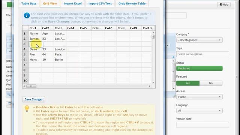Select the Col7 column header
Screen dimensions: 240x135
[110, 28]
